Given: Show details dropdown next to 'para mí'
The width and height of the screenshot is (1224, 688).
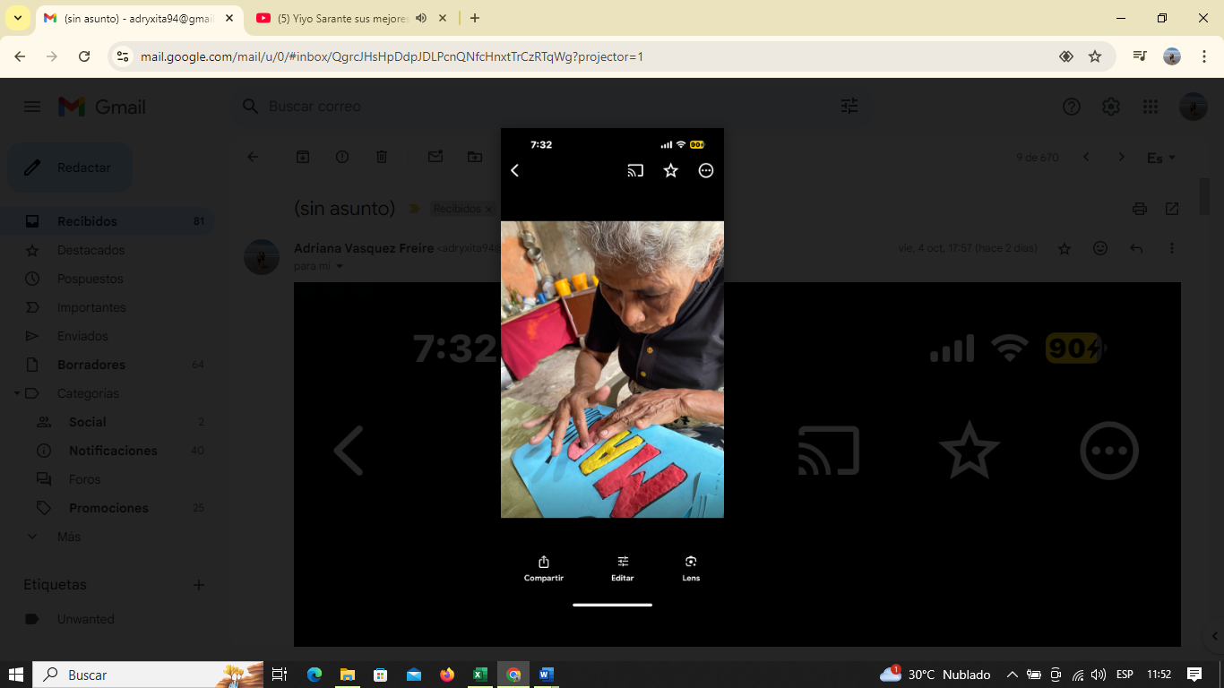Looking at the screenshot, I should (x=340, y=266).
